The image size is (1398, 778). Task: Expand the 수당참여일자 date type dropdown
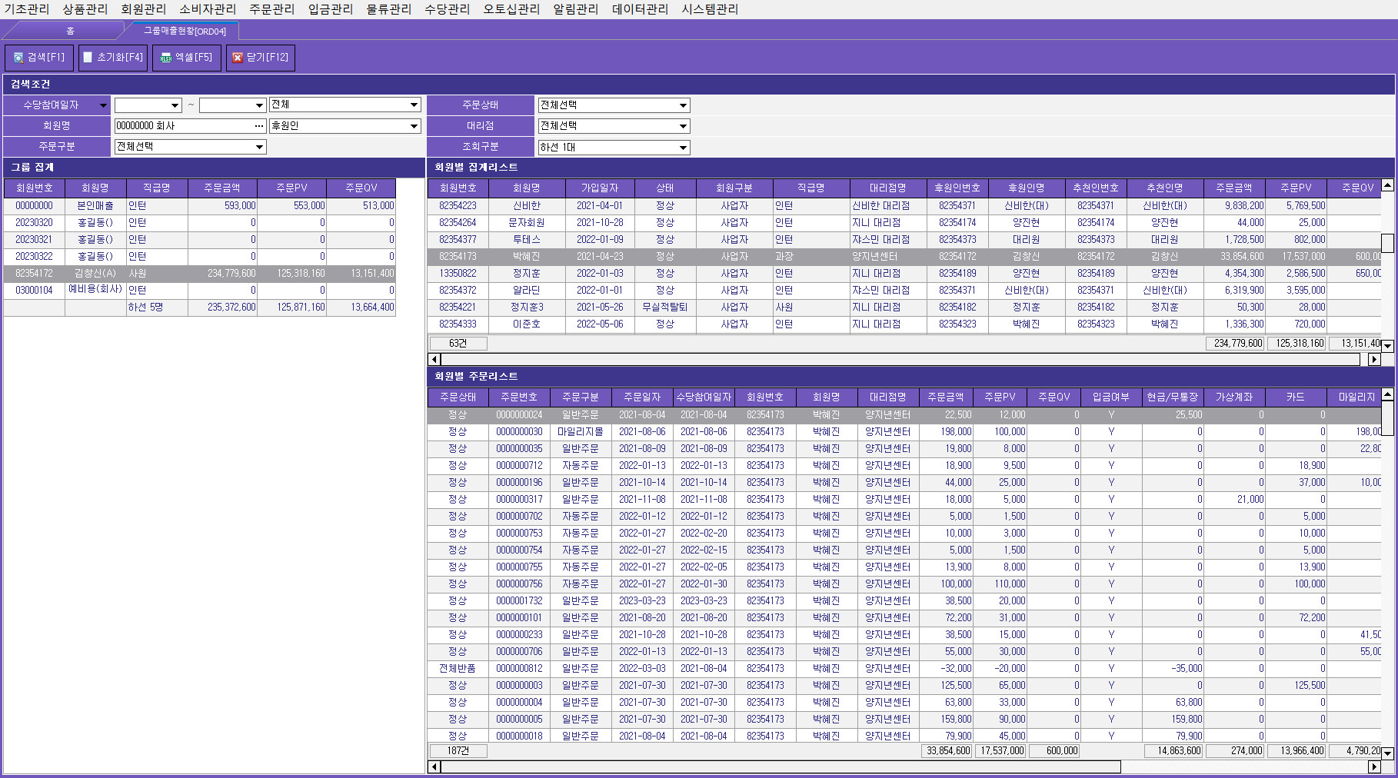point(103,105)
